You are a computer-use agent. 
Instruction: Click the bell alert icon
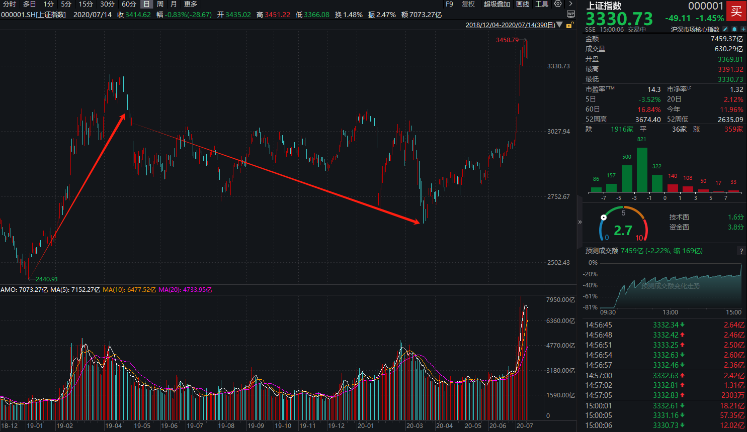click(x=734, y=29)
